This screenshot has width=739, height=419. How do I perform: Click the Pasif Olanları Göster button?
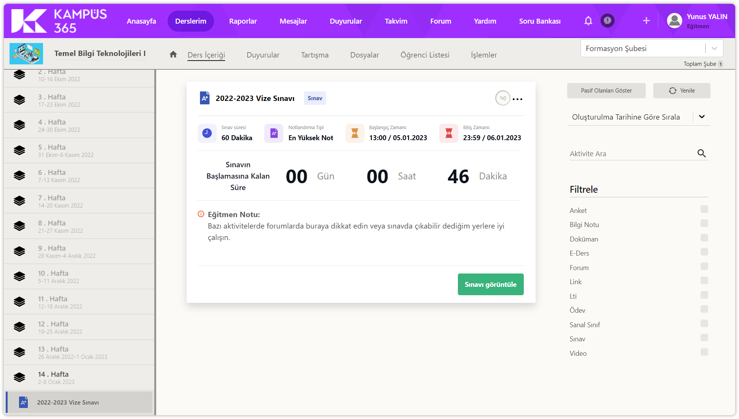pyautogui.click(x=606, y=91)
